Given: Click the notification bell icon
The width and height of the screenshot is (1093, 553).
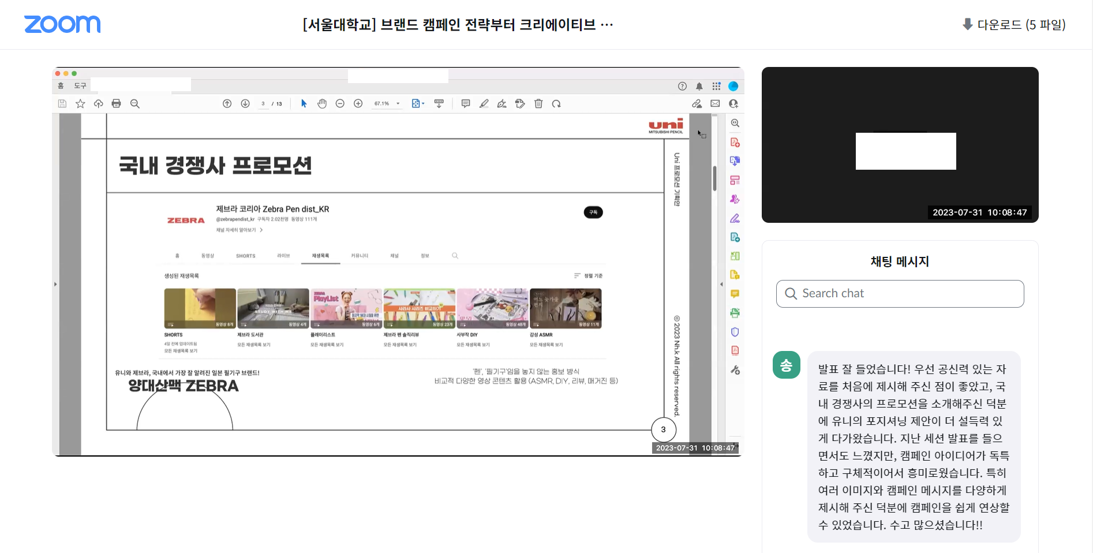Looking at the screenshot, I should (699, 86).
